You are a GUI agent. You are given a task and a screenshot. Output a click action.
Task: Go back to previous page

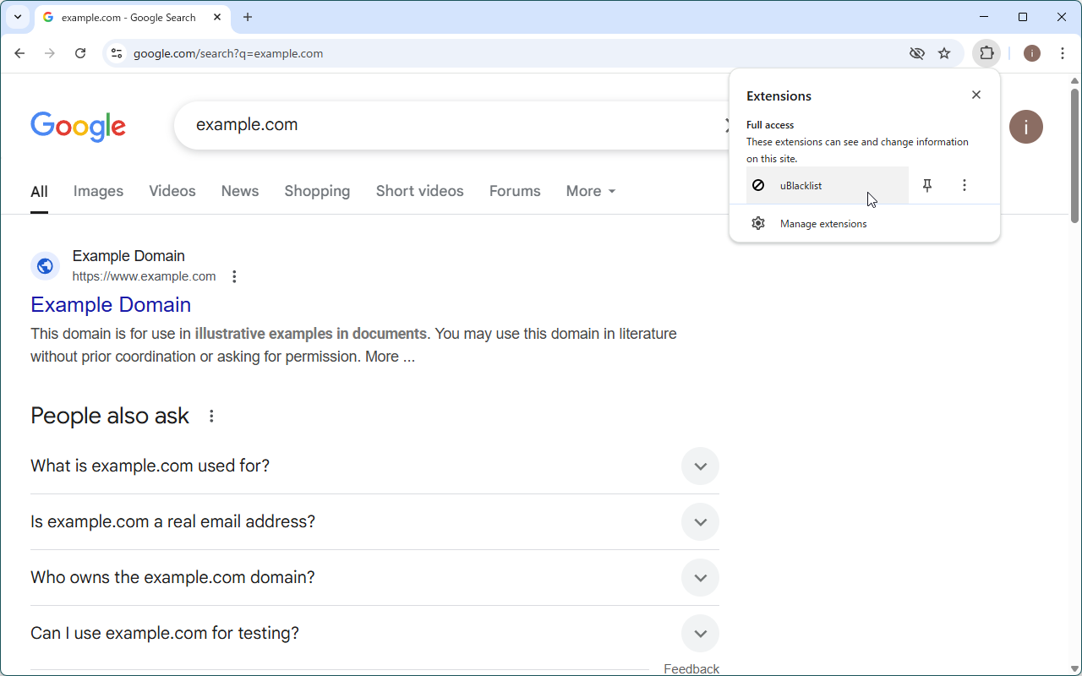19,53
